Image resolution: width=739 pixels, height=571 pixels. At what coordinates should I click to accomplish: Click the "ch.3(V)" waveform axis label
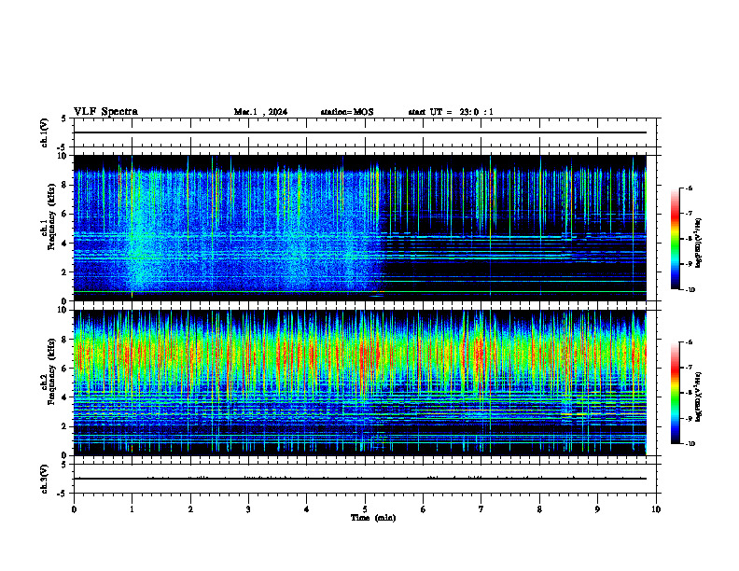[45, 479]
